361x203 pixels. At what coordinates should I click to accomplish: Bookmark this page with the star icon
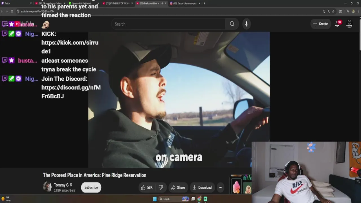[333, 11]
